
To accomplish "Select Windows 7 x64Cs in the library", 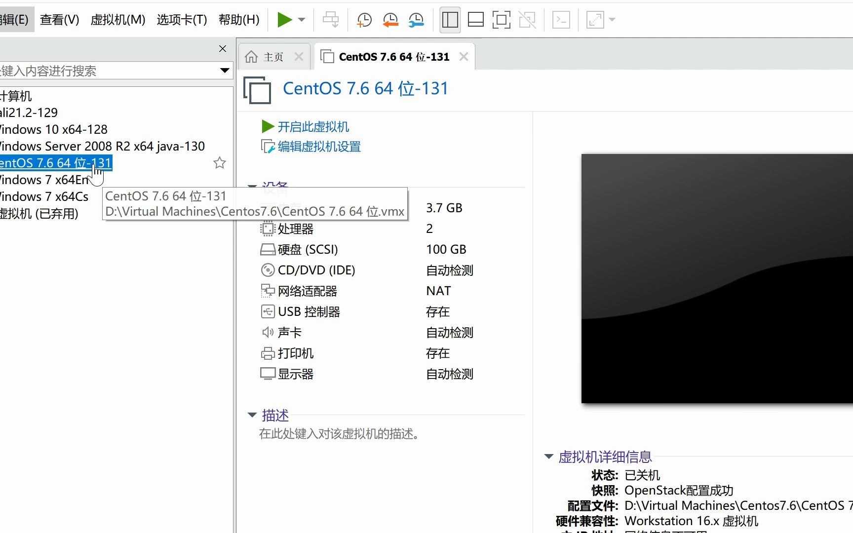I will coord(44,196).
